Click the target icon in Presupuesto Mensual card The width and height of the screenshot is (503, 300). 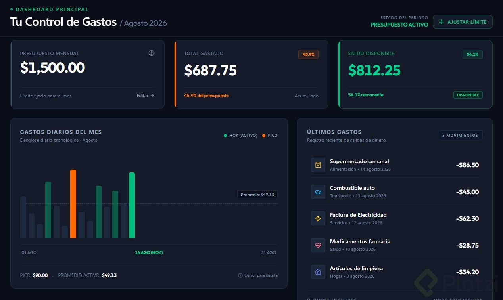point(152,53)
